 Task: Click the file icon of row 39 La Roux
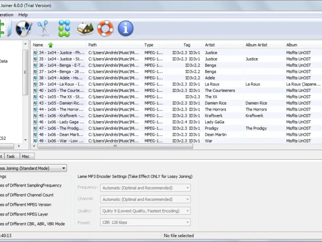pos(35,84)
